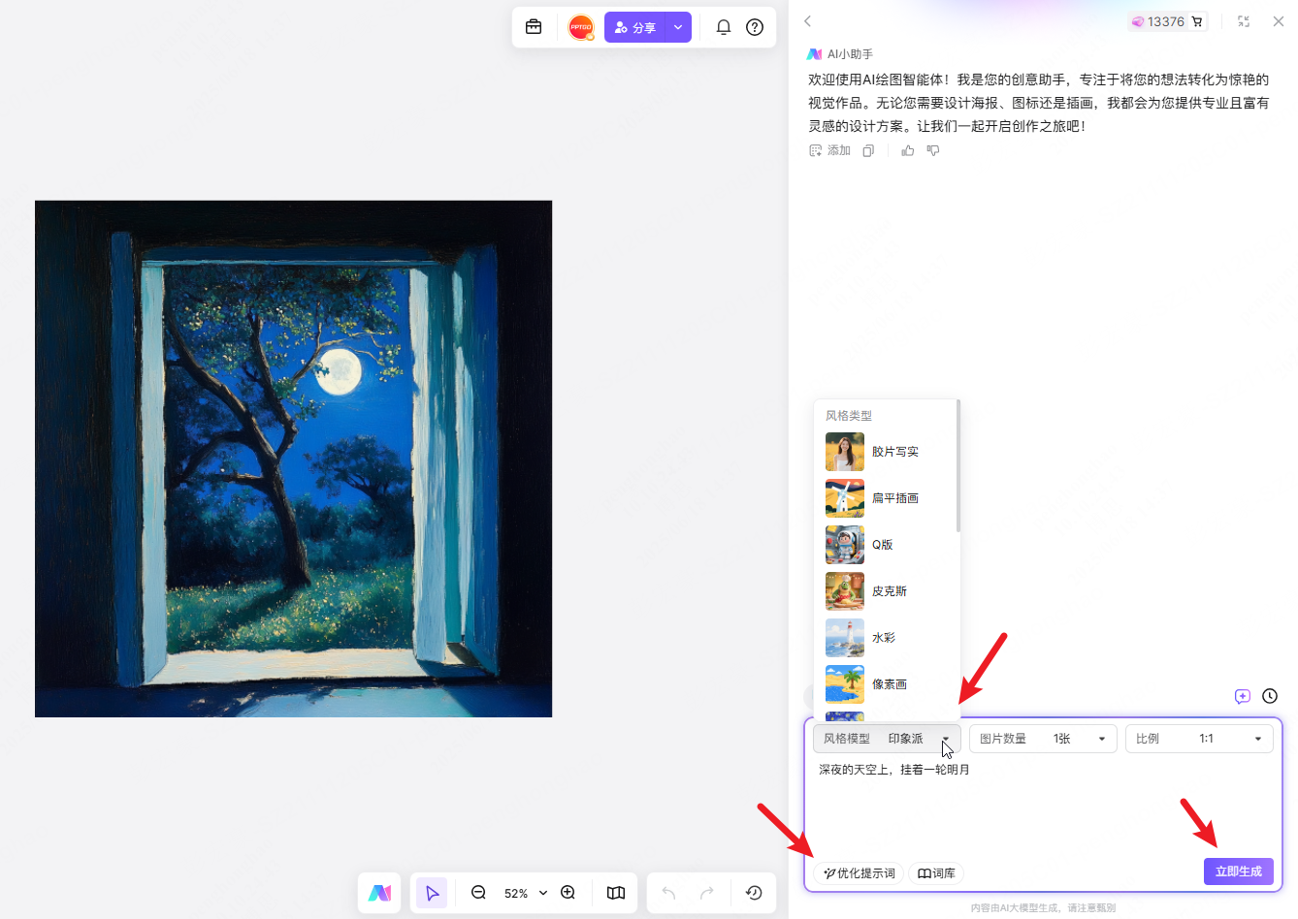Screen dimensions: 1298x919
Task: Open the minimap icon
Action: pos(616,893)
